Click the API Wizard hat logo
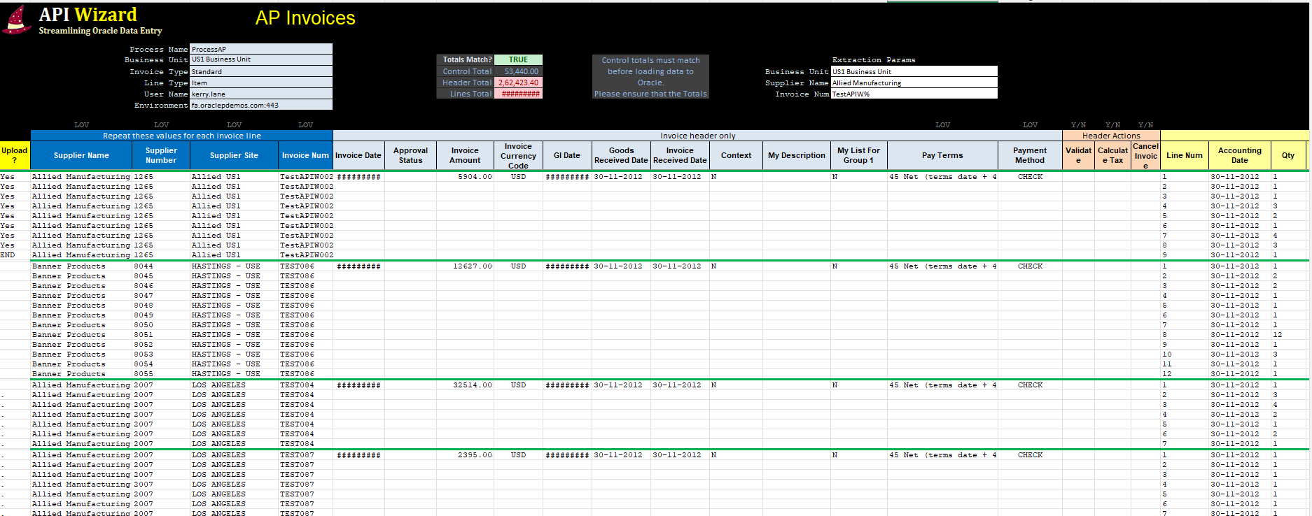 (17, 20)
